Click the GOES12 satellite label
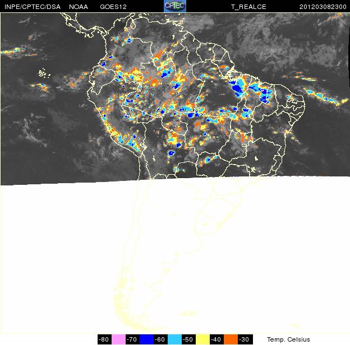 (x=113, y=7)
